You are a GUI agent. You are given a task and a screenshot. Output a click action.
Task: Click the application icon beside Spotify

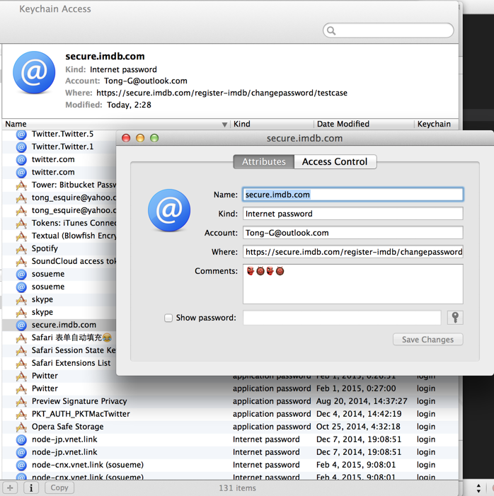click(x=21, y=248)
